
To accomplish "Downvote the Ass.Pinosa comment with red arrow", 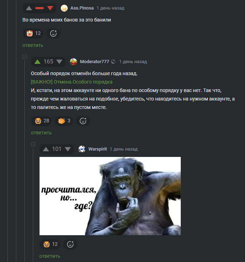I will (50, 8).
